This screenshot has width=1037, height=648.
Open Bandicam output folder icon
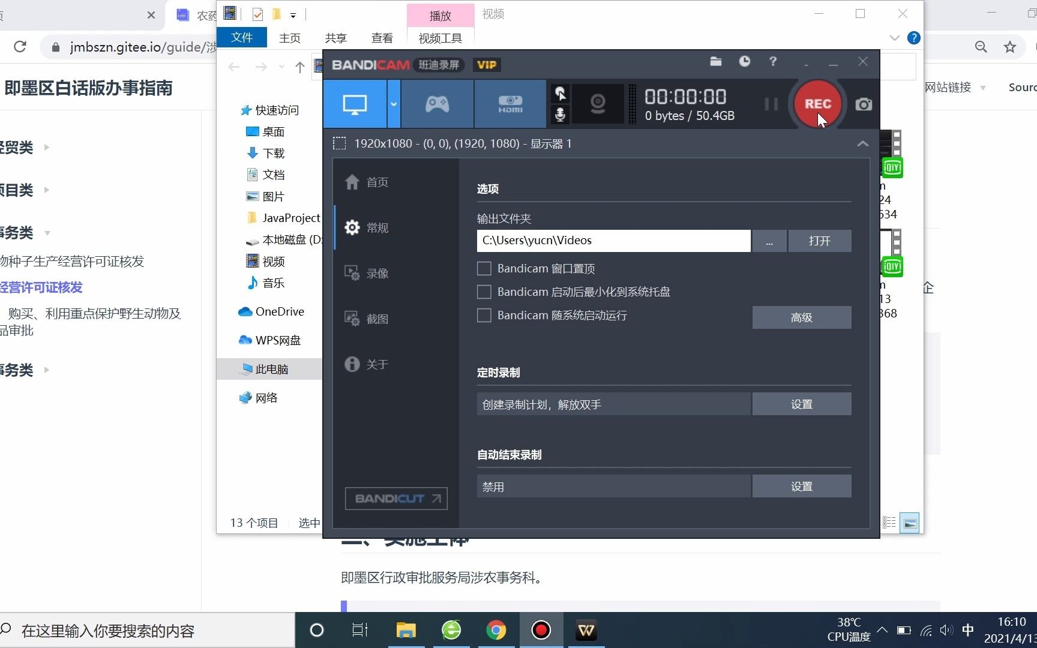coord(715,61)
